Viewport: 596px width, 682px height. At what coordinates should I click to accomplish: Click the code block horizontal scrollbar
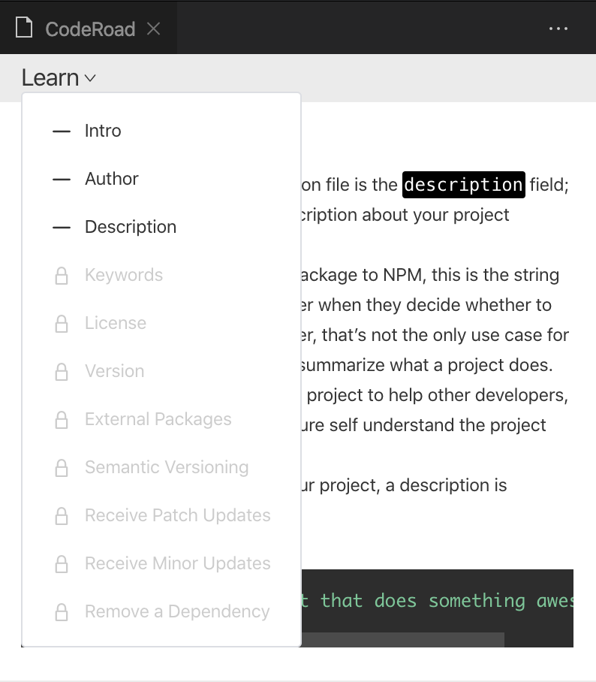pyautogui.click(x=403, y=639)
